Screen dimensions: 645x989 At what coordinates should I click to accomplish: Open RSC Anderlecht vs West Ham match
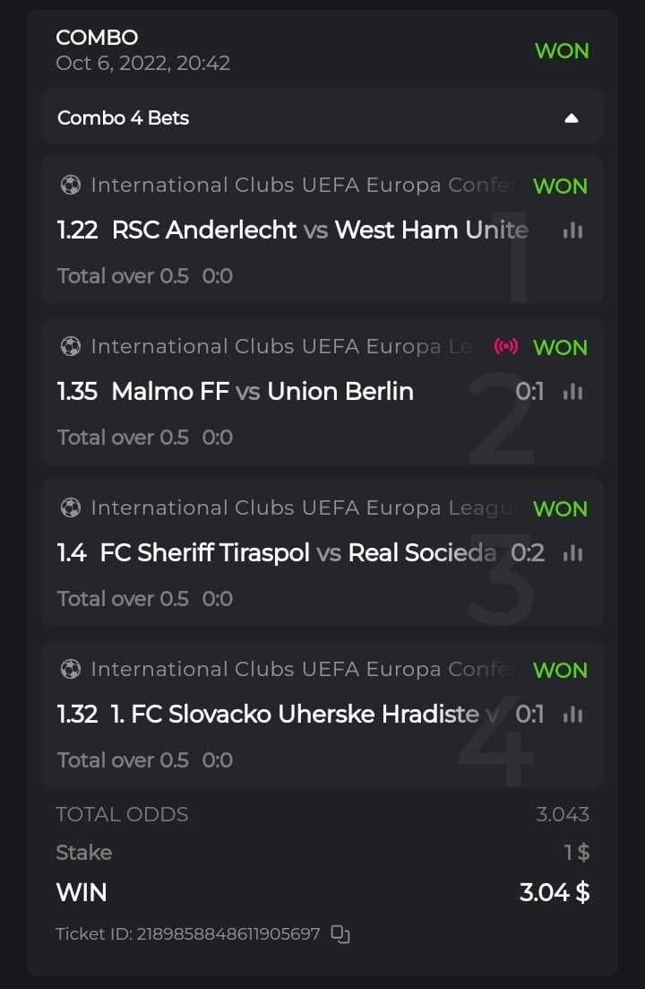click(320, 230)
